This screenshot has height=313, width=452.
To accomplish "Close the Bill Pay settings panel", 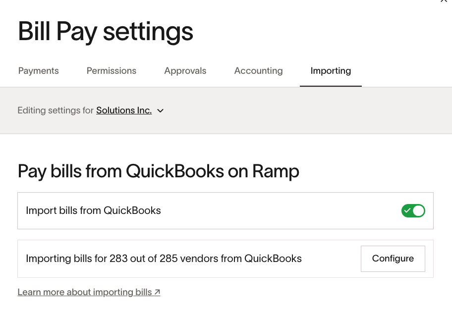I will (x=444, y=1).
